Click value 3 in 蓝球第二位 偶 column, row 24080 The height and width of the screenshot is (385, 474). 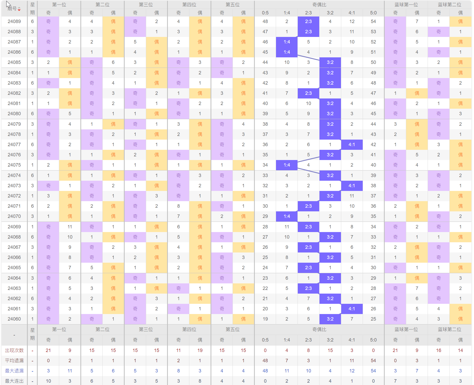(x=460, y=114)
